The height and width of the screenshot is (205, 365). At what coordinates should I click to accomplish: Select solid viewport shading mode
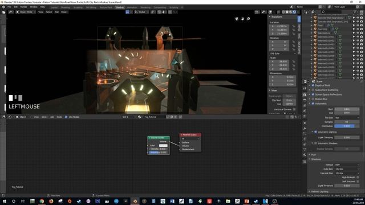(x=287, y=12)
